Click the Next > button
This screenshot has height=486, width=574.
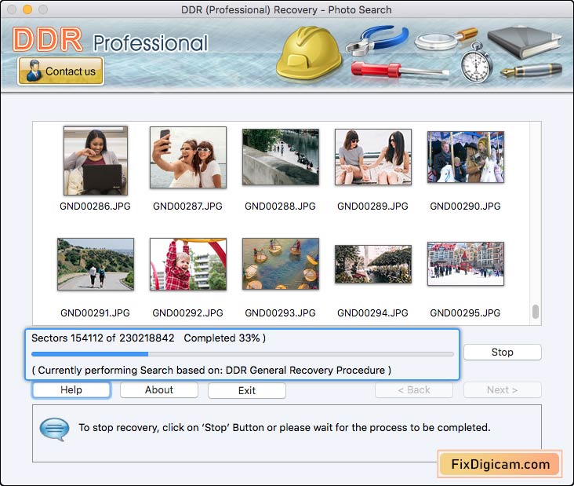[502, 390]
